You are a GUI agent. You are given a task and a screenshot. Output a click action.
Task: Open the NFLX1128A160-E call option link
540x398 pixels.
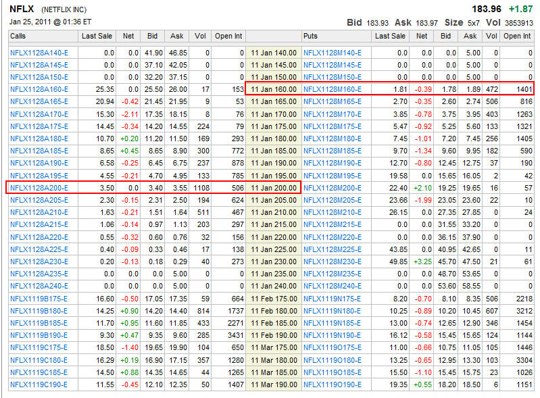point(39,89)
